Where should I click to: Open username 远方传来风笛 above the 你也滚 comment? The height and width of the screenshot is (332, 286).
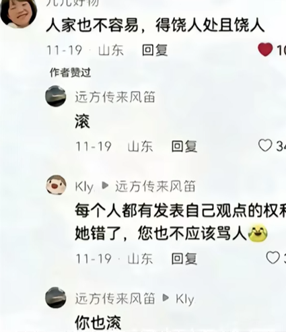pyautogui.click(x=115, y=298)
